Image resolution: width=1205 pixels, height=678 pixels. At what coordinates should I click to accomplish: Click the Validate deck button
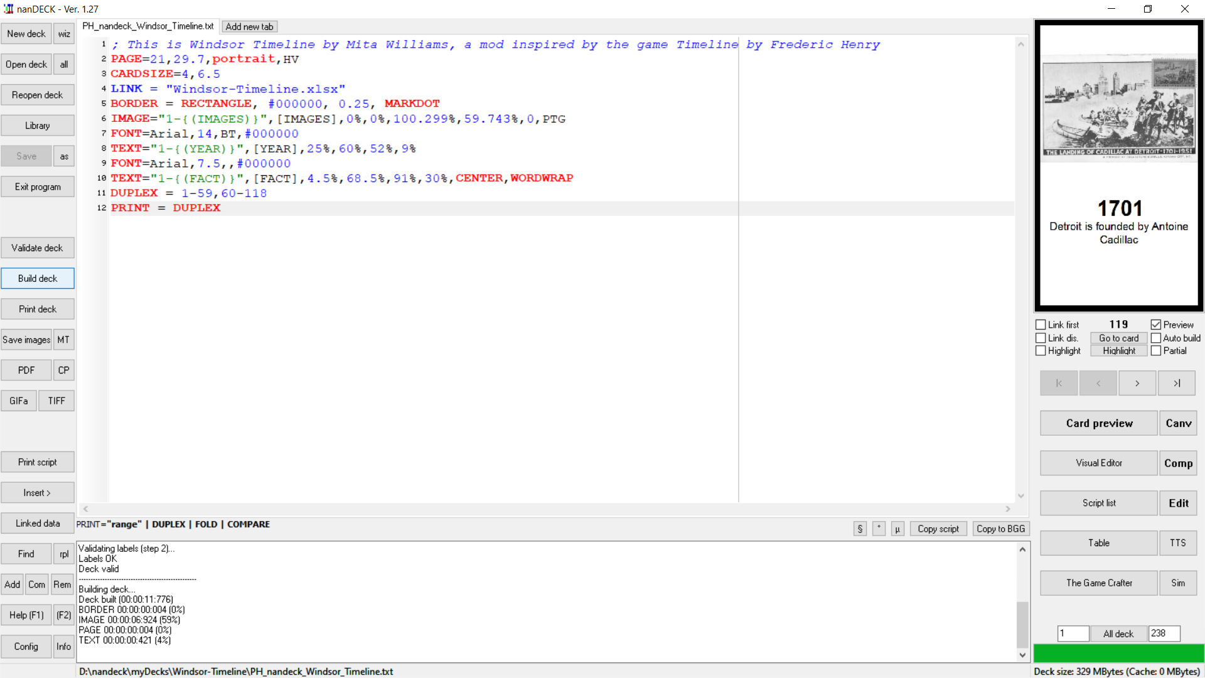pyautogui.click(x=37, y=247)
